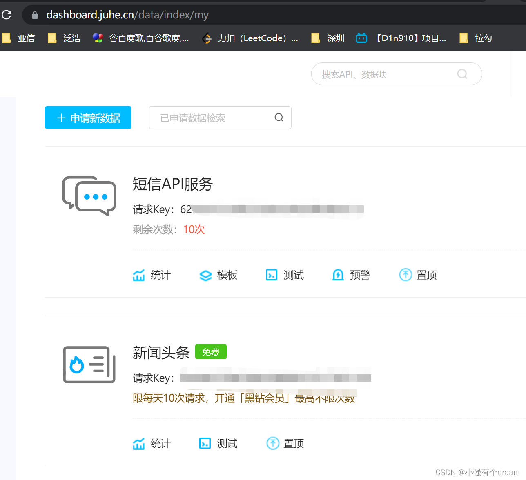
Task: Open 统计 for 新闻头条
Action: [152, 444]
